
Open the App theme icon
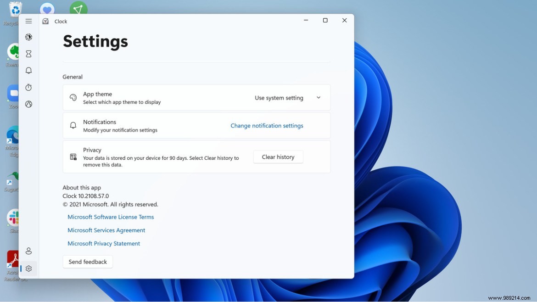click(73, 97)
